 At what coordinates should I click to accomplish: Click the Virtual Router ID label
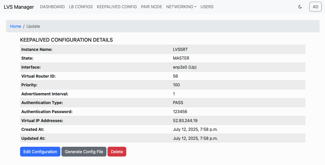point(38,76)
